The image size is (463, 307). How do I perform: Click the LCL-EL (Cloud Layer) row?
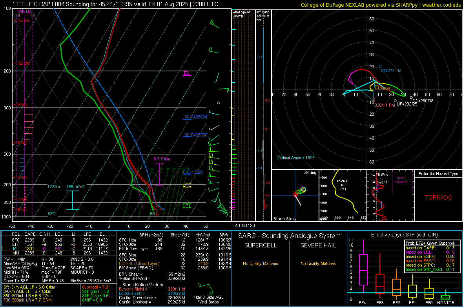tap(175, 263)
